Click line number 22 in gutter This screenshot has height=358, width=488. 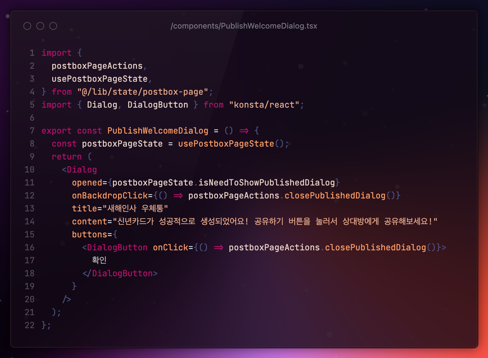tap(30, 325)
